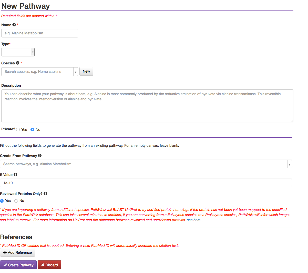Focus the E Value field showing 1e-10
The image size is (308, 273).
pos(146,183)
